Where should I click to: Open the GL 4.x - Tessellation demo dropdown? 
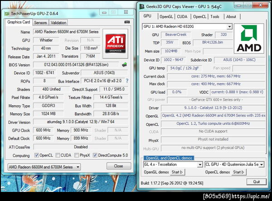pos(173,164)
